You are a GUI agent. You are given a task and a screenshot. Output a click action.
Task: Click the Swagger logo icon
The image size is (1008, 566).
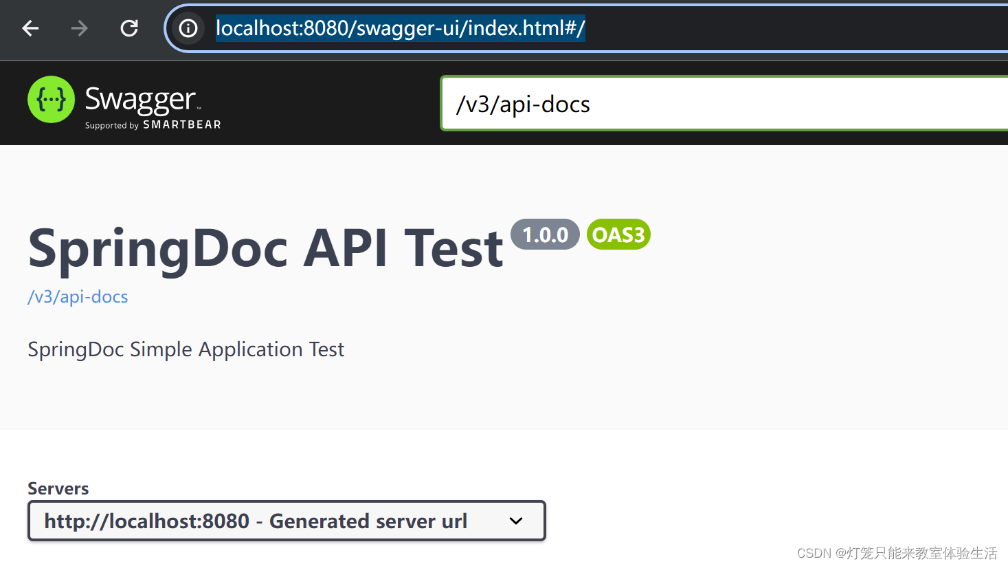pos(51,100)
